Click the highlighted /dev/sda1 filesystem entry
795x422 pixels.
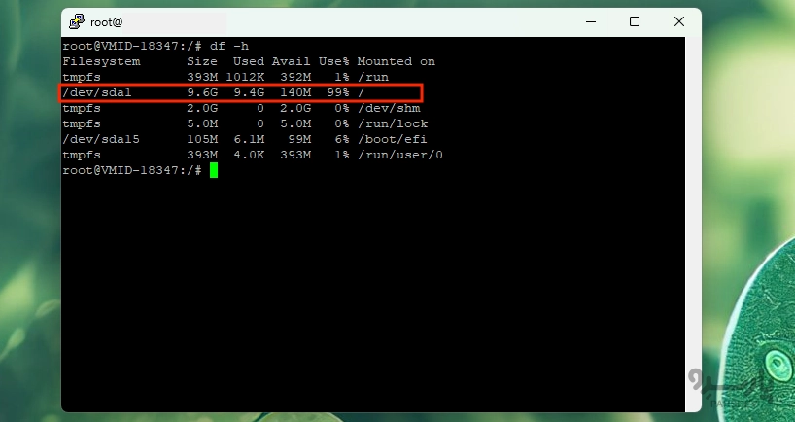(97, 92)
